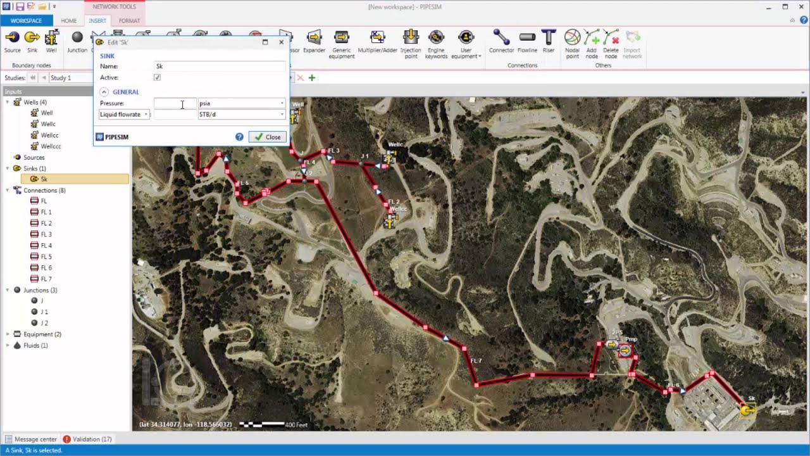The width and height of the screenshot is (810, 456).
Task: Insert a Flowline connection
Action: click(527, 42)
